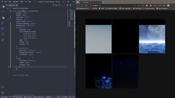Open the Accounts icon in VS Code
Viewport: 175px width, 98px height.
[3, 87]
